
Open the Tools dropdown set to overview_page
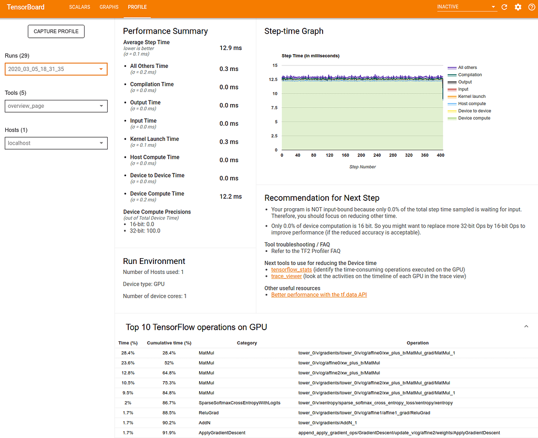click(56, 106)
